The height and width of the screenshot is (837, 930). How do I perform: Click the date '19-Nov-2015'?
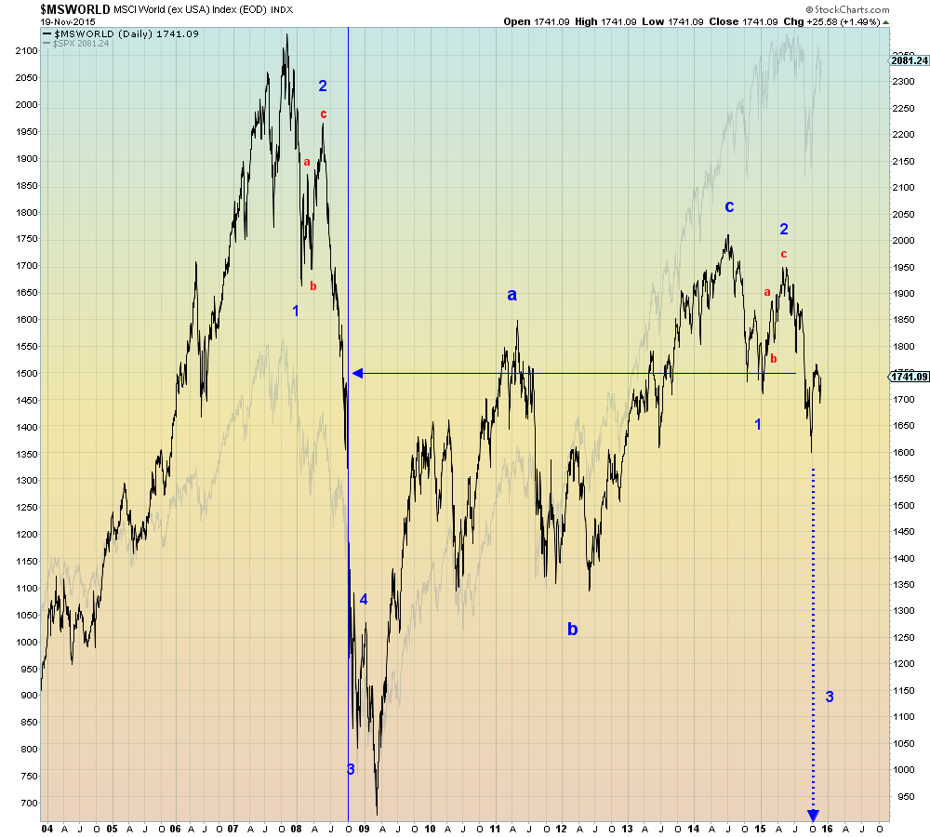point(68,21)
